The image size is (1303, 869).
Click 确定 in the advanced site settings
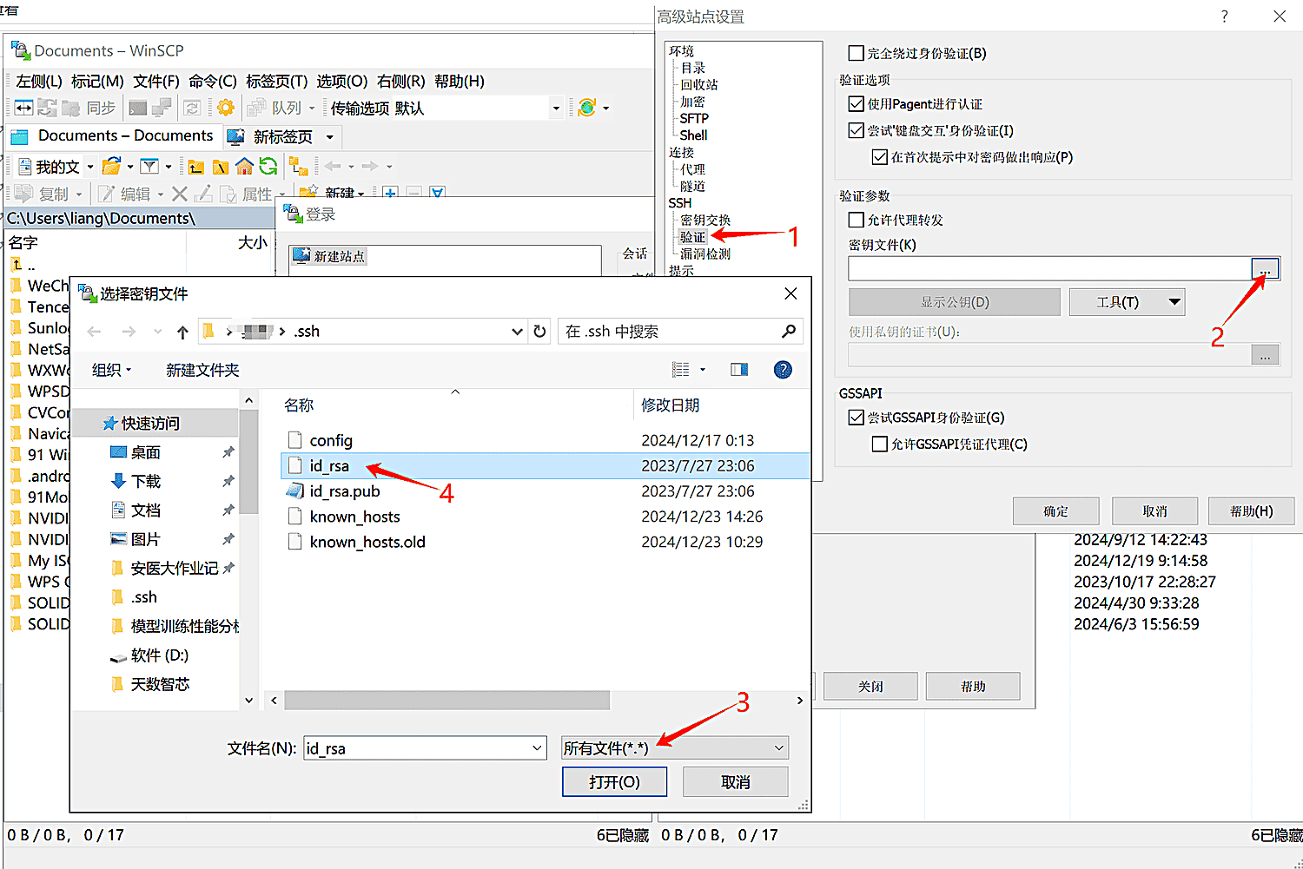click(x=1056, y=511)
